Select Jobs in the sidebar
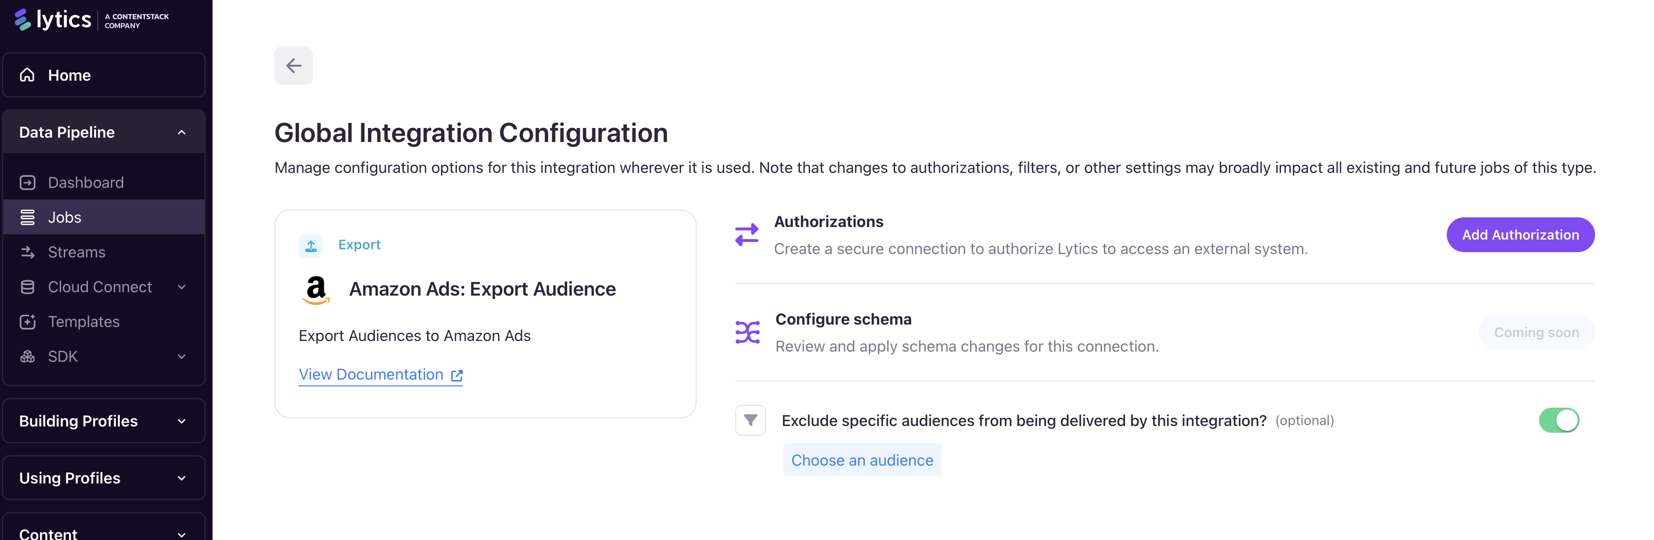1654x540 pixels. 104,217
